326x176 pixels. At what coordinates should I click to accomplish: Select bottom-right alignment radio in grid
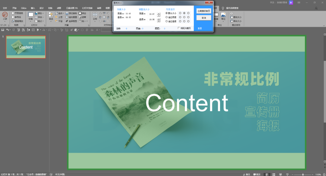(188, 21)
